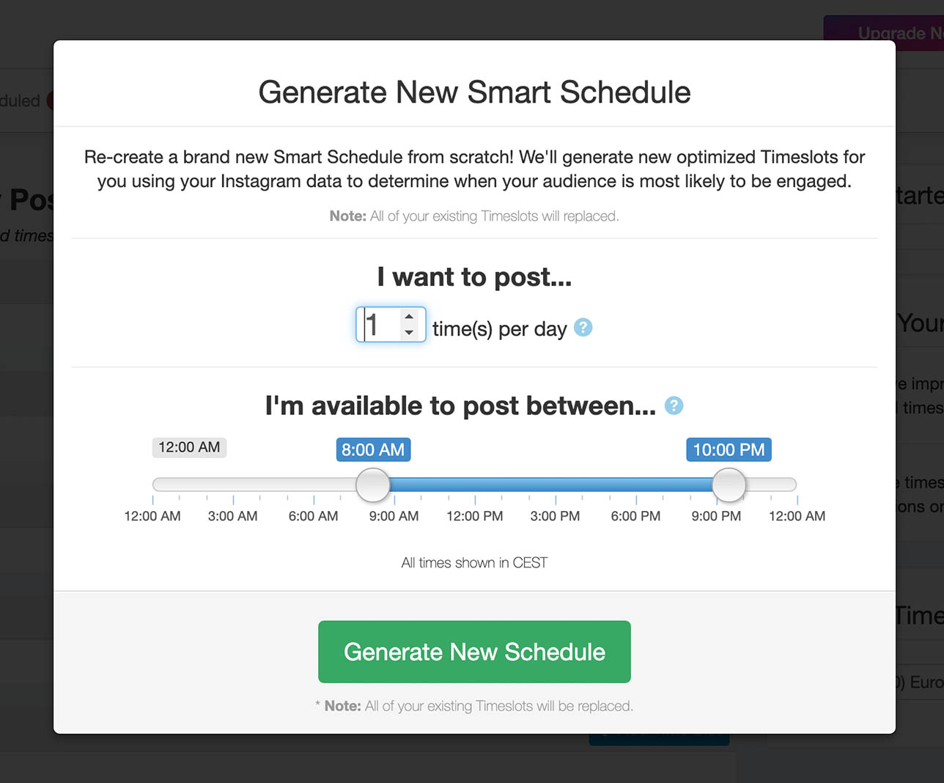944x783 pixels.
Task: Click the 8:00 AM start slider handle
Action: [373, 485]
